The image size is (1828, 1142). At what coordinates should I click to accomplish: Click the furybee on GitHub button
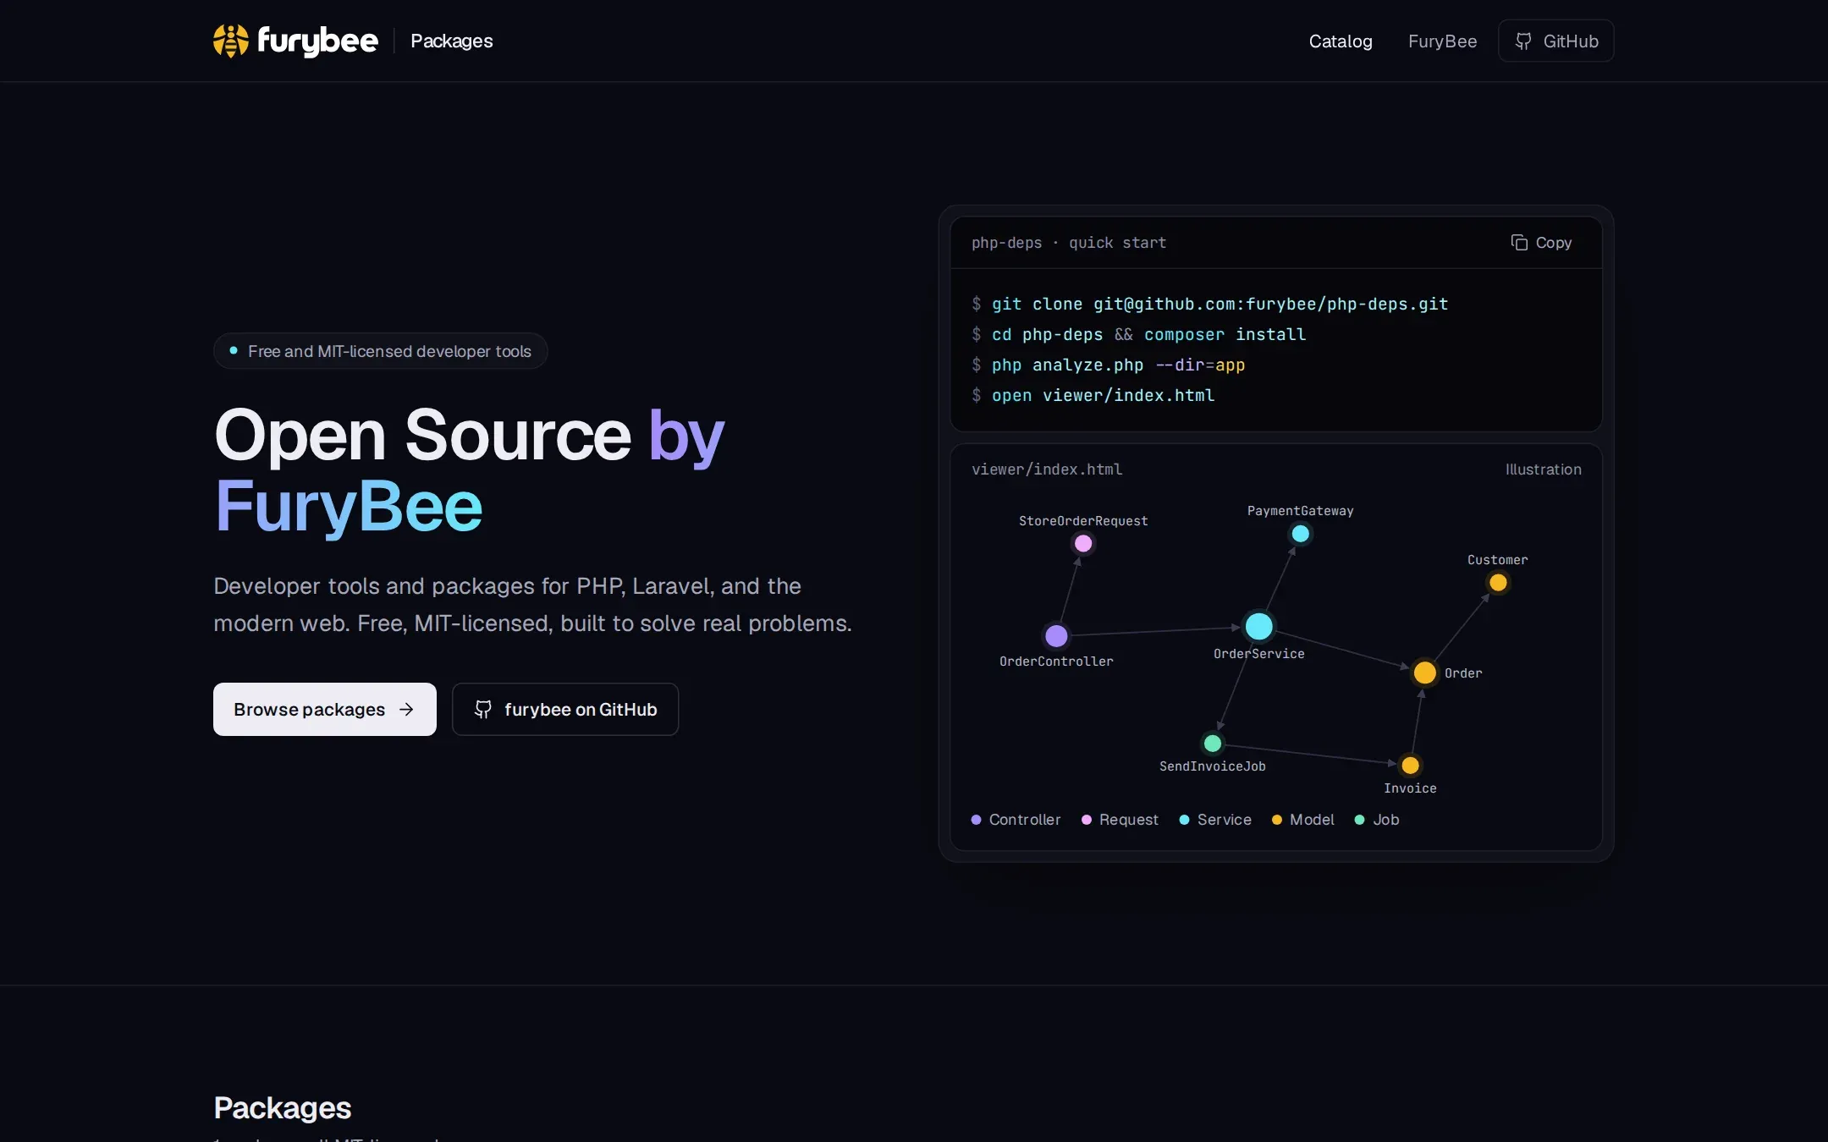click(565, 709)
